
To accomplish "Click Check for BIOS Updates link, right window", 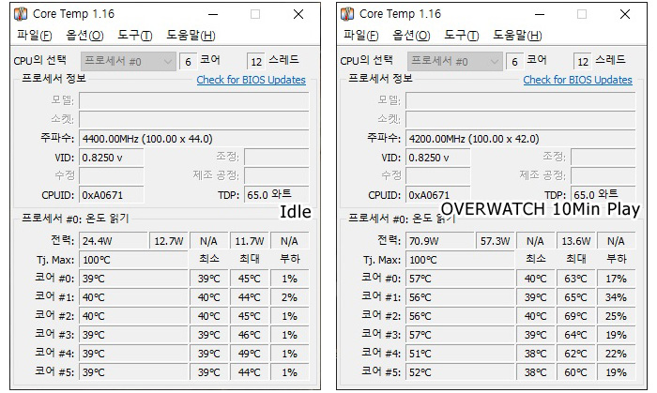I will coord(577,80).
